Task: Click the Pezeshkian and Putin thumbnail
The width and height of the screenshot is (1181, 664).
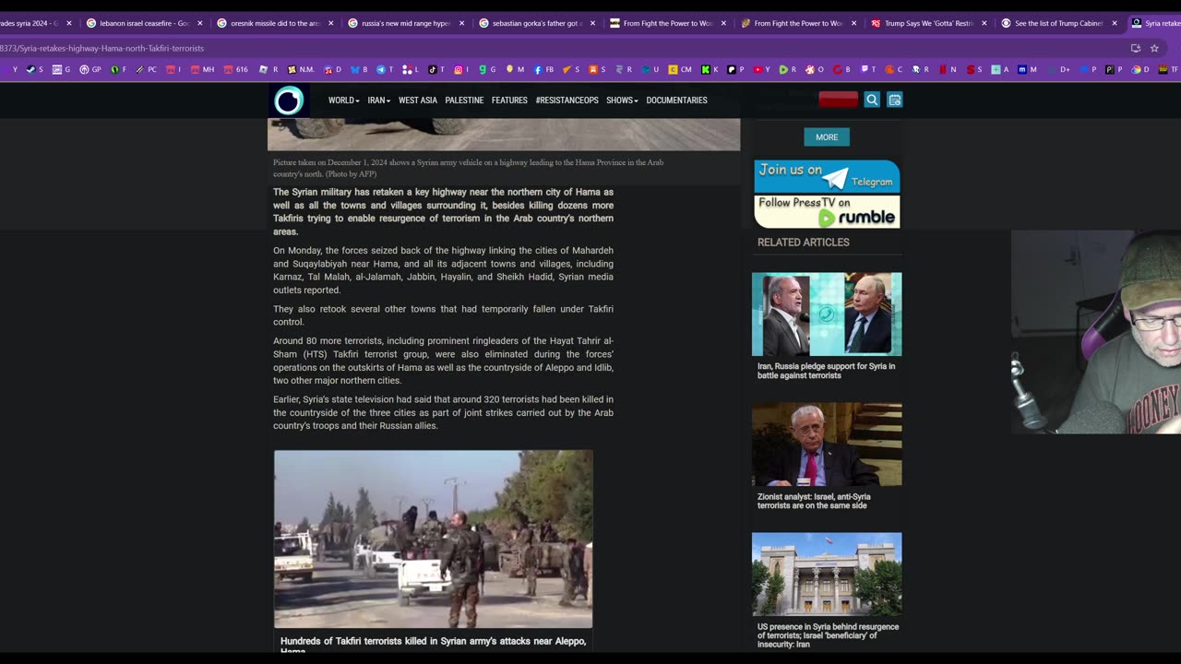Action: click(x=827, y=314)
